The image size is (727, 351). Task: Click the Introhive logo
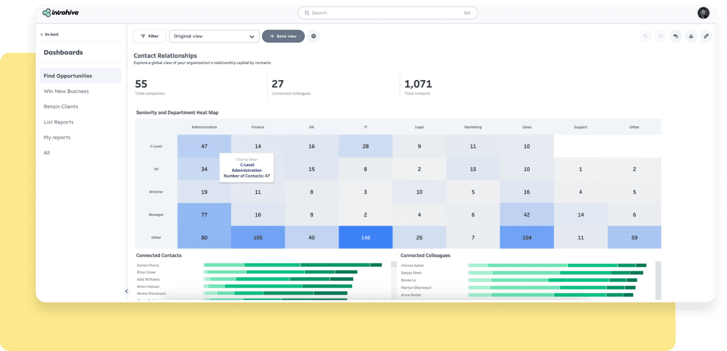(x=61, y=12)
